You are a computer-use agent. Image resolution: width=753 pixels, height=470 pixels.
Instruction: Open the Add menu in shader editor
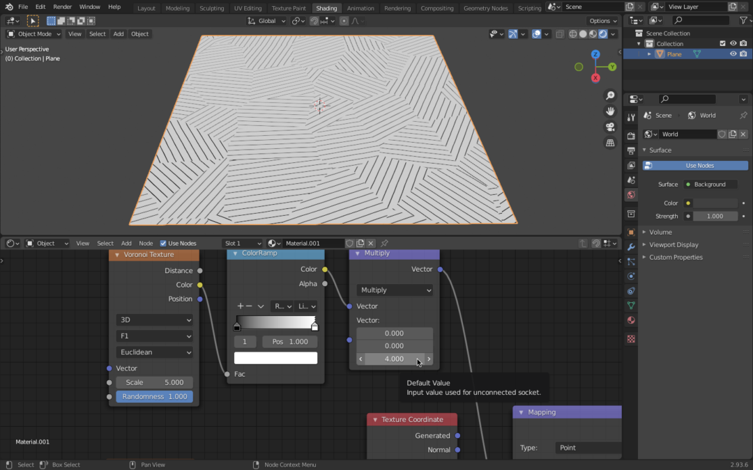[x=126, y=243]
